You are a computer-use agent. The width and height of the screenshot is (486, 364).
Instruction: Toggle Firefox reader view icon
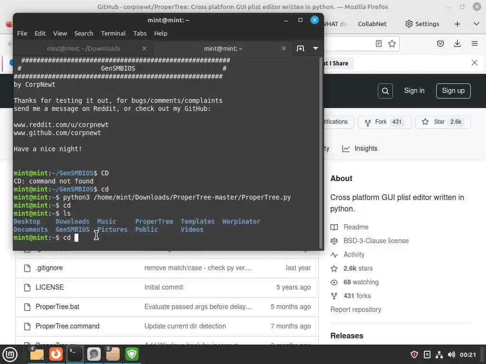coord(378,44)
